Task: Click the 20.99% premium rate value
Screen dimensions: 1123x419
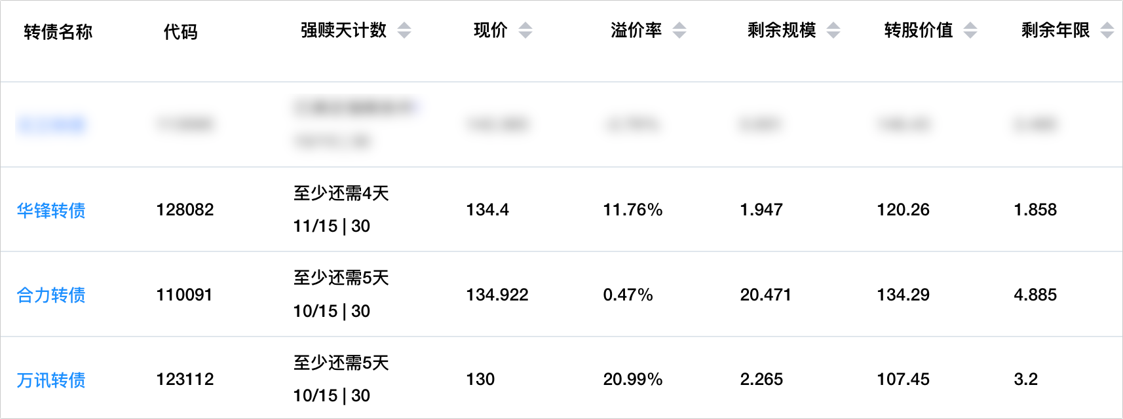Action: coord(632,379)
